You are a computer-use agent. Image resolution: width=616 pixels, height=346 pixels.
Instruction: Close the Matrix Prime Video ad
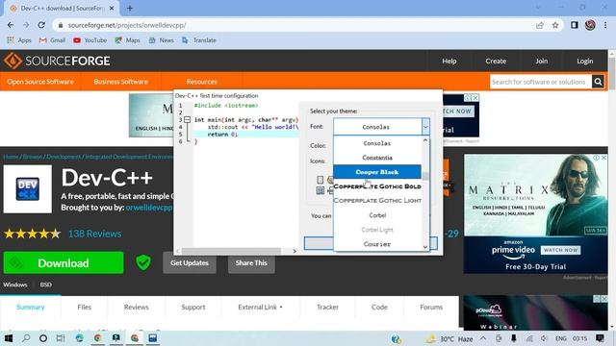pos(603,158)
